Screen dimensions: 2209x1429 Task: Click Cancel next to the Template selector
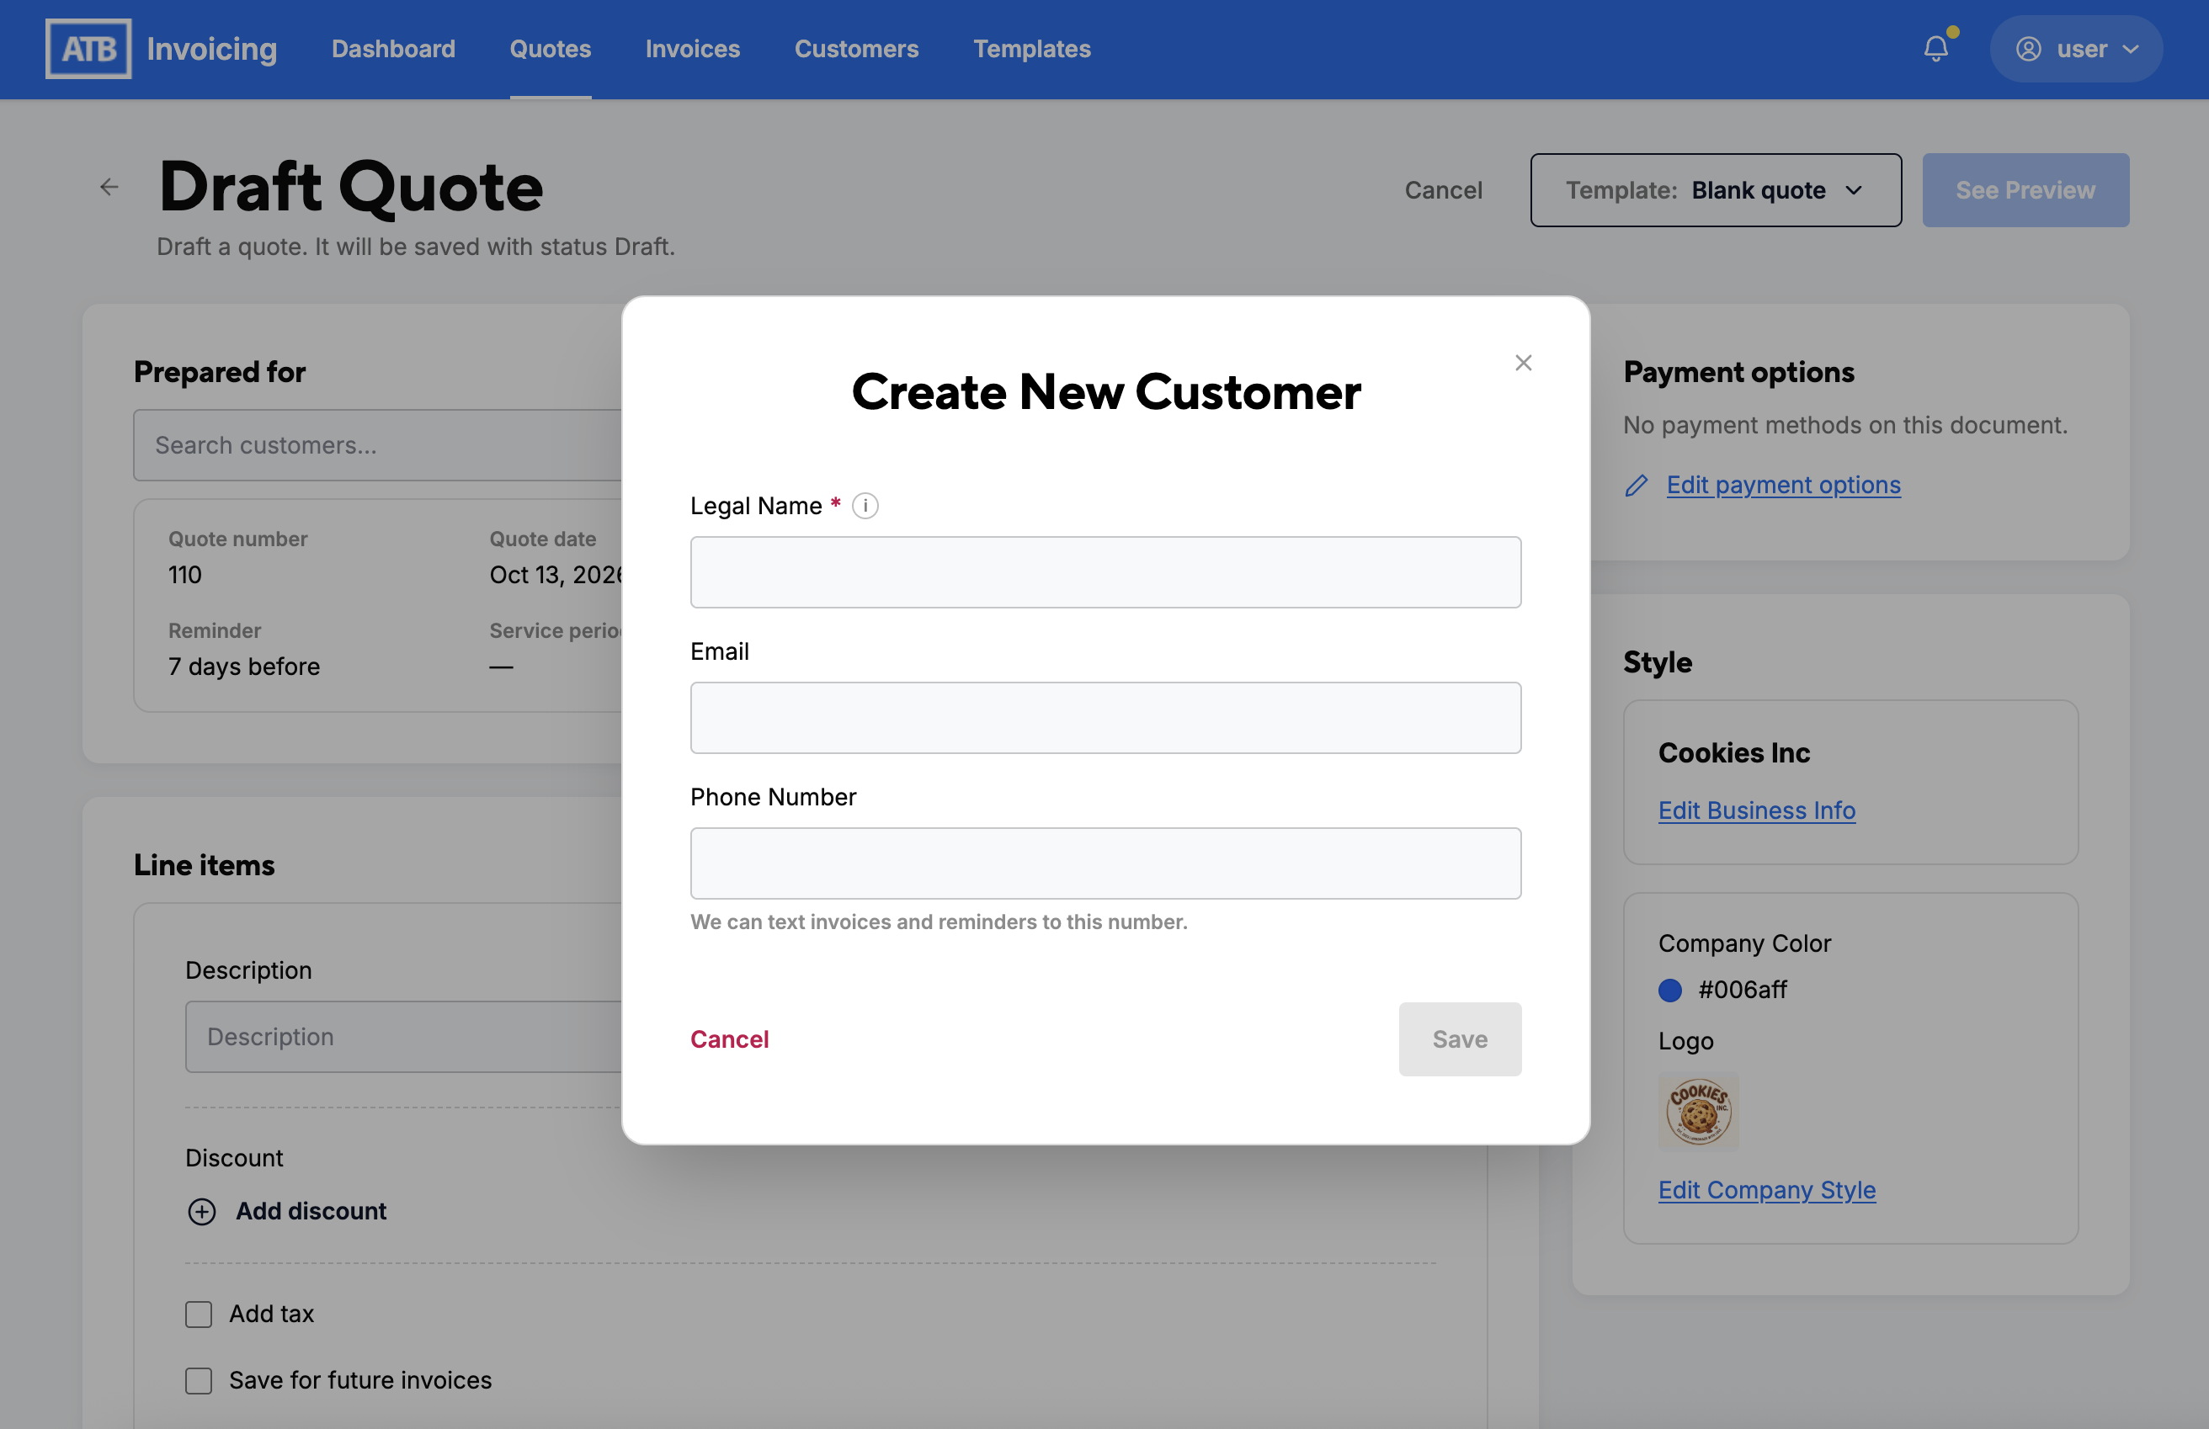[1443, 190]
